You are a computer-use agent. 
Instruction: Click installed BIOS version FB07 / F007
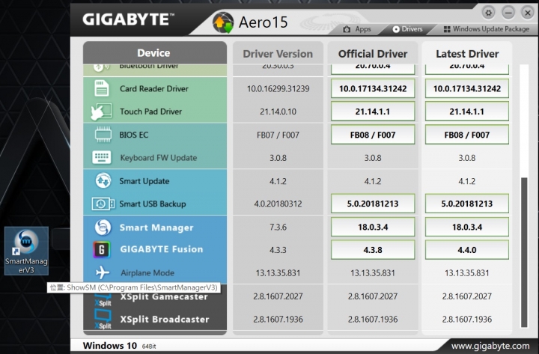click(x=278, y=135)
